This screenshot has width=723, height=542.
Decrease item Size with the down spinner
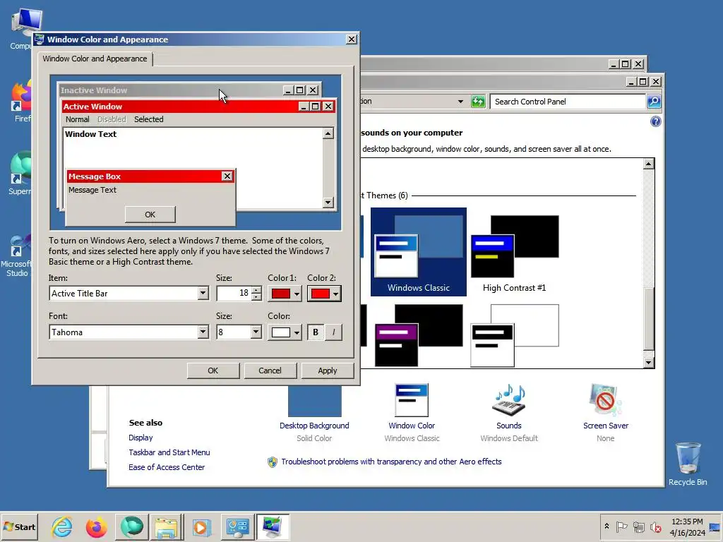click(256, 297)
